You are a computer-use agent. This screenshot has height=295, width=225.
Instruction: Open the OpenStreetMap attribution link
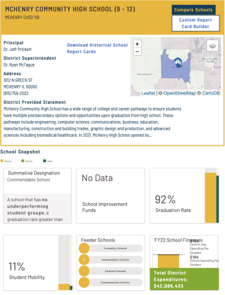click(x=180, y=93)
